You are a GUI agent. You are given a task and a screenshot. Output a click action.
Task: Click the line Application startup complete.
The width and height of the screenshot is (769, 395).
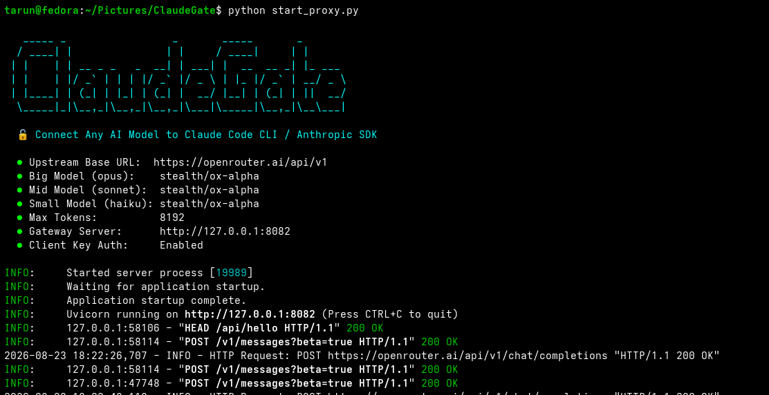coord(156,300)
